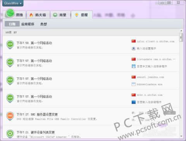Click the Microsoft ISATAP Adapter description

point(49,137)
